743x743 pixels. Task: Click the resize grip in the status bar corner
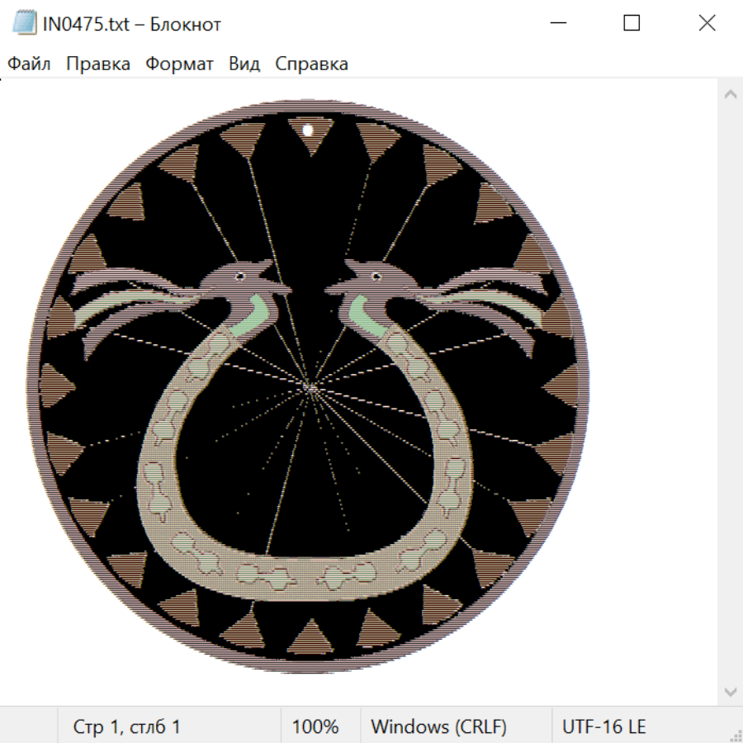[x=735, y=734]
